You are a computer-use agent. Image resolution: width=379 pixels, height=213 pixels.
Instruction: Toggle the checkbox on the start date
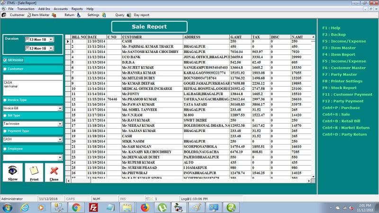tap(27, 39)
